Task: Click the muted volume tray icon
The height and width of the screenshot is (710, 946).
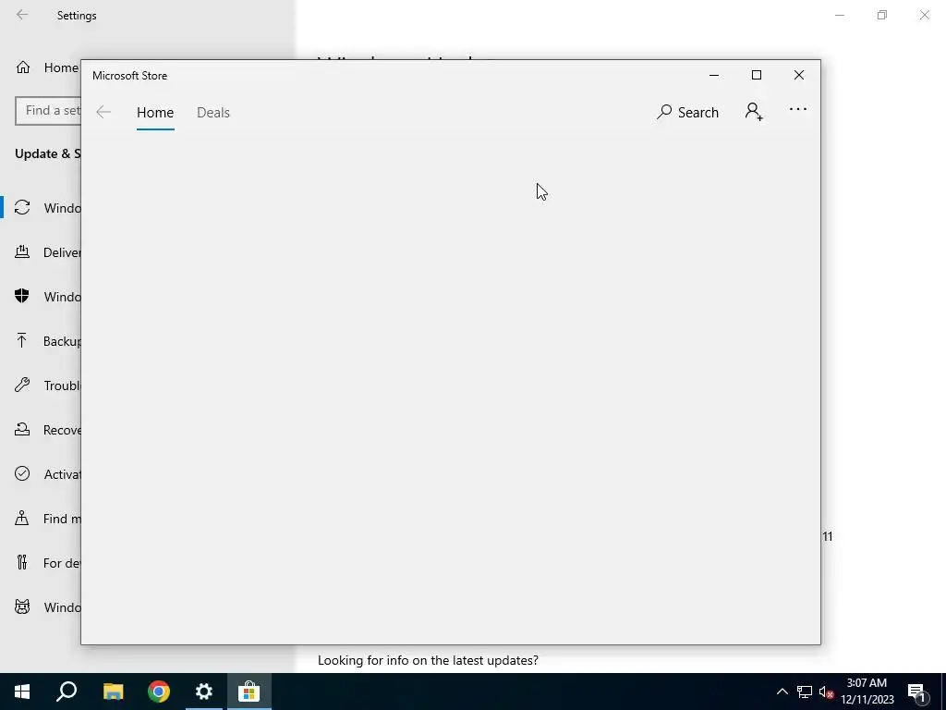Action: (x=827, y=692)
